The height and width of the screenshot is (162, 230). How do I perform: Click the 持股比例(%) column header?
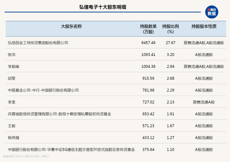pyautogui.click(x=171, y=29)
